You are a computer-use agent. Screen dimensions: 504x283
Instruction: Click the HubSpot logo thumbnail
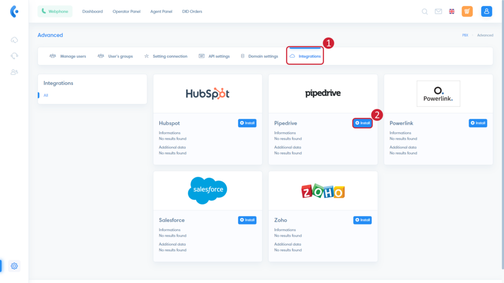click(x=208, y=94)
